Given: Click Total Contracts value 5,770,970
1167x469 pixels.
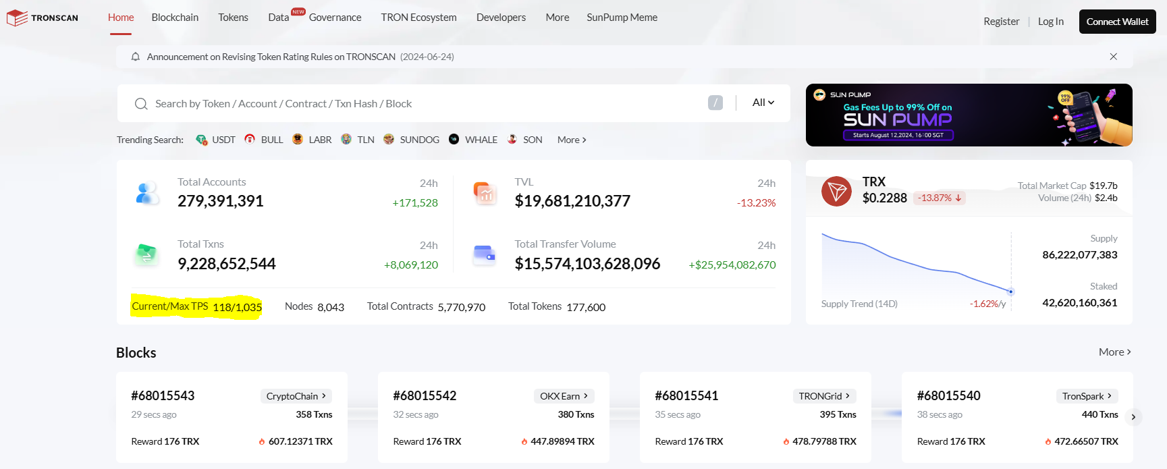Looking at the screenshot, I should click(462, 307).
